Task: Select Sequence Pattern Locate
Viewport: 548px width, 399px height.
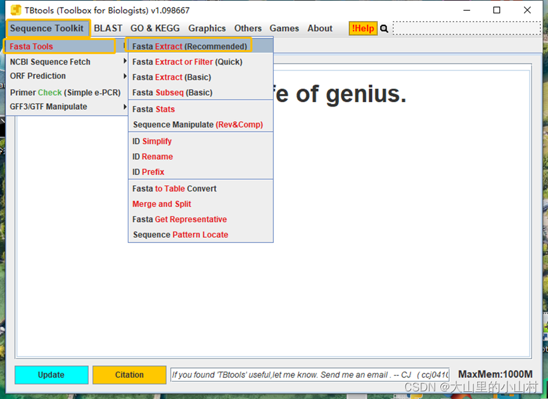Action: [201, 235]
